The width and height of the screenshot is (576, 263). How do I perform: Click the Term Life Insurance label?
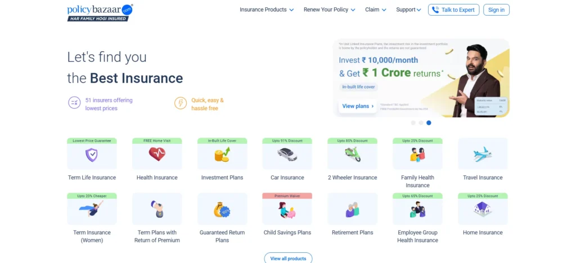coord(92,178)
